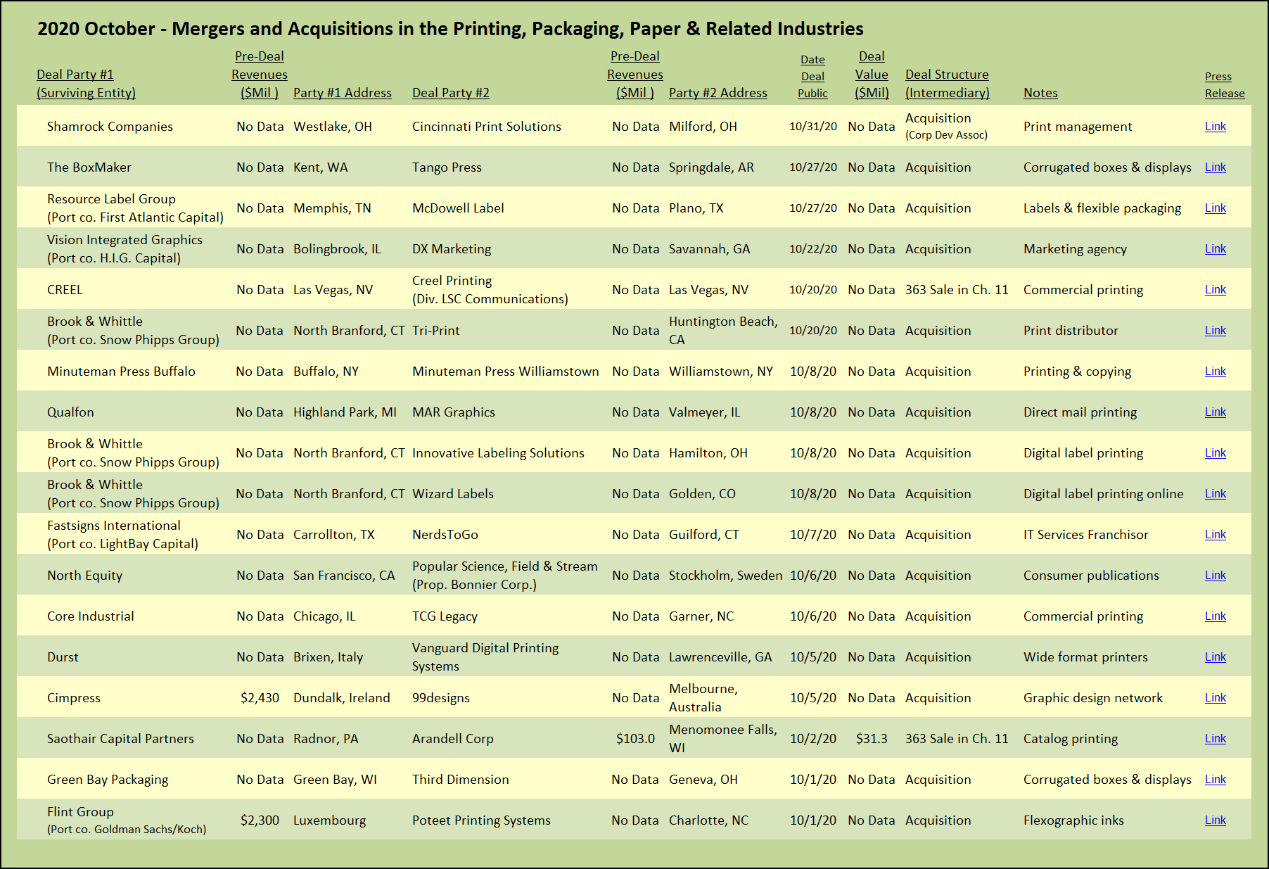Click the Press Release column header

pyautogui.click(x=1225, y=85)
